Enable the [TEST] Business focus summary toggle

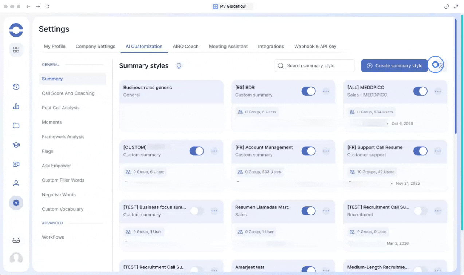197,211
